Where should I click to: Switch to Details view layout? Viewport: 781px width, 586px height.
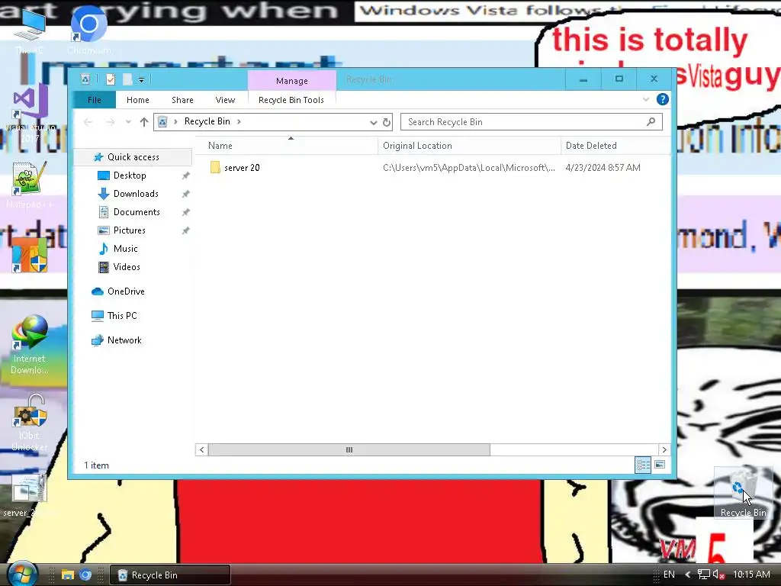click(643, 465)
